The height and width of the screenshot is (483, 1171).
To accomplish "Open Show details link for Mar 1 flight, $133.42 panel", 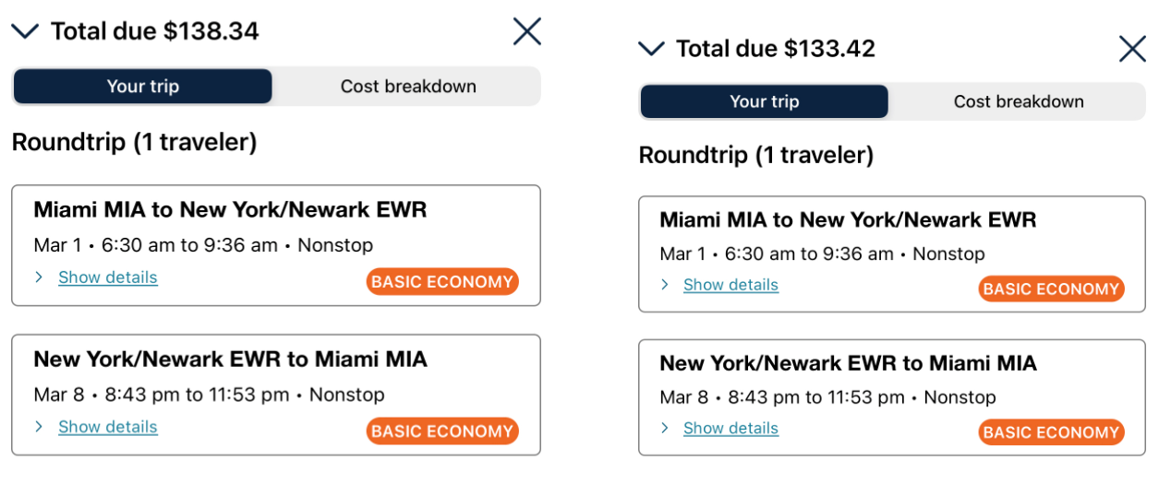I will [730, 285].
